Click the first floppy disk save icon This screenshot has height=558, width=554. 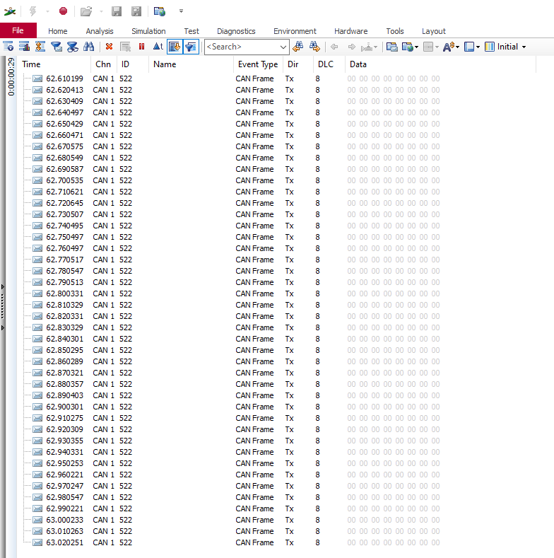pos(117,11)
